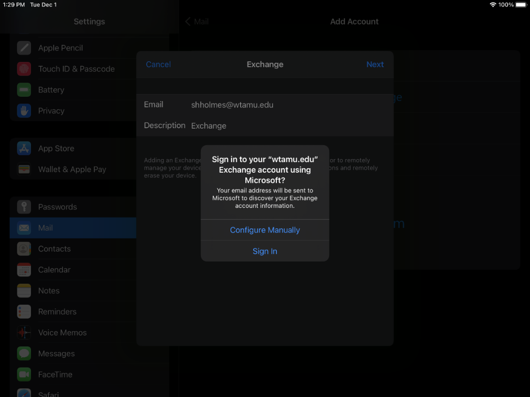Tap the clock showing 1:29 PM
530x397 pixels.
tap(14, 5)
